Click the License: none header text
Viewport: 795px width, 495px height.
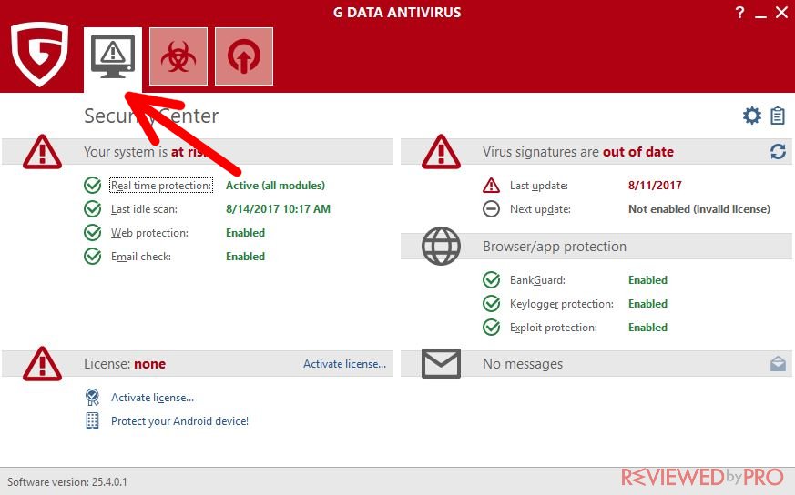(125, 364)
